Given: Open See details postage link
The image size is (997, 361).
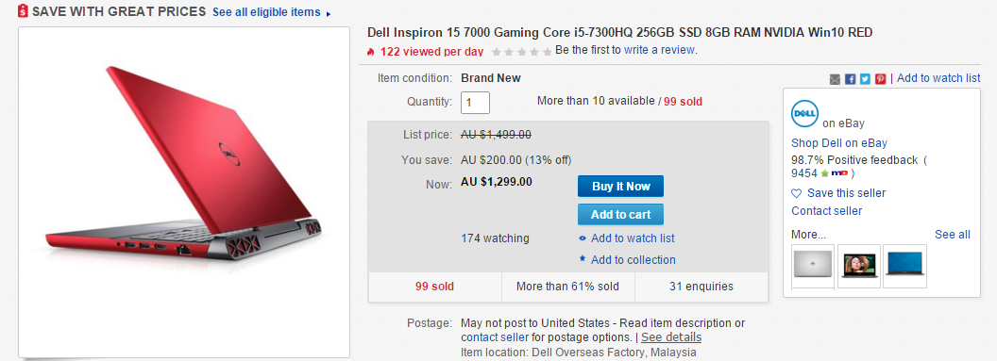Looking at the screenshot, I should 671,336.
